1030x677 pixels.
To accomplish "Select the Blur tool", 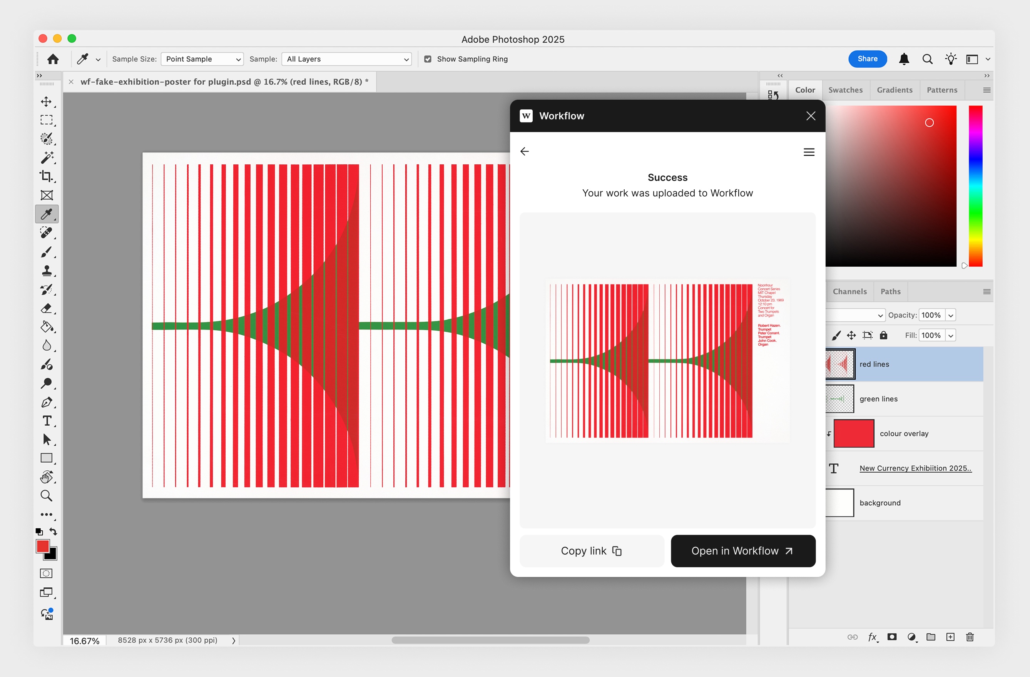I will (x=46, y=345).
